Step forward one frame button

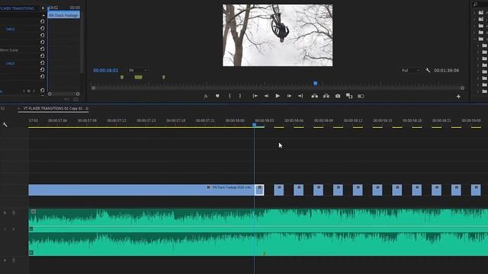(x=289, y=96)
